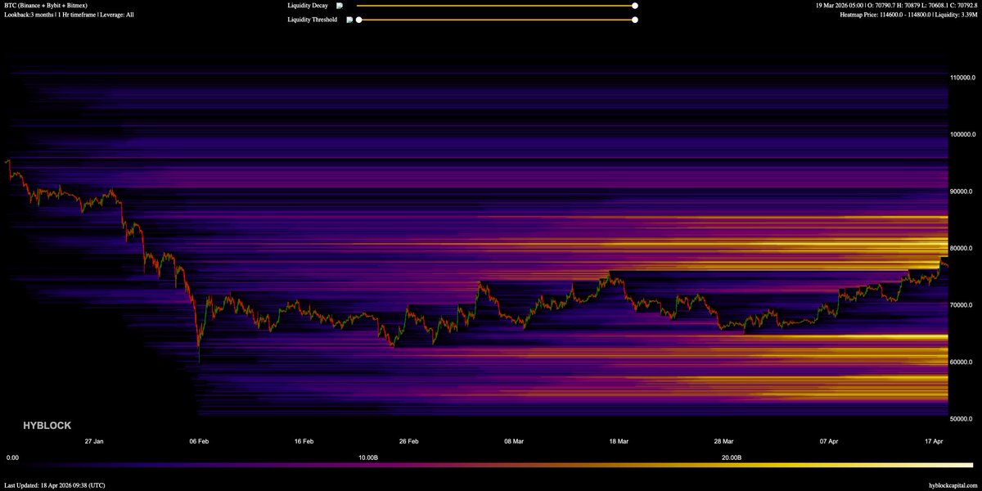Click the Liquidity Decay slider handle
This screenshot has height=491, width=982.
pyautogui.click(x=635, y=6)
